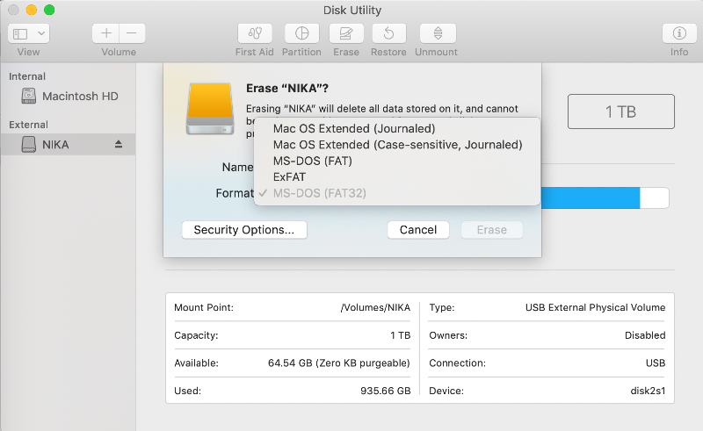Click the Connection value USB

click(656, 363)
